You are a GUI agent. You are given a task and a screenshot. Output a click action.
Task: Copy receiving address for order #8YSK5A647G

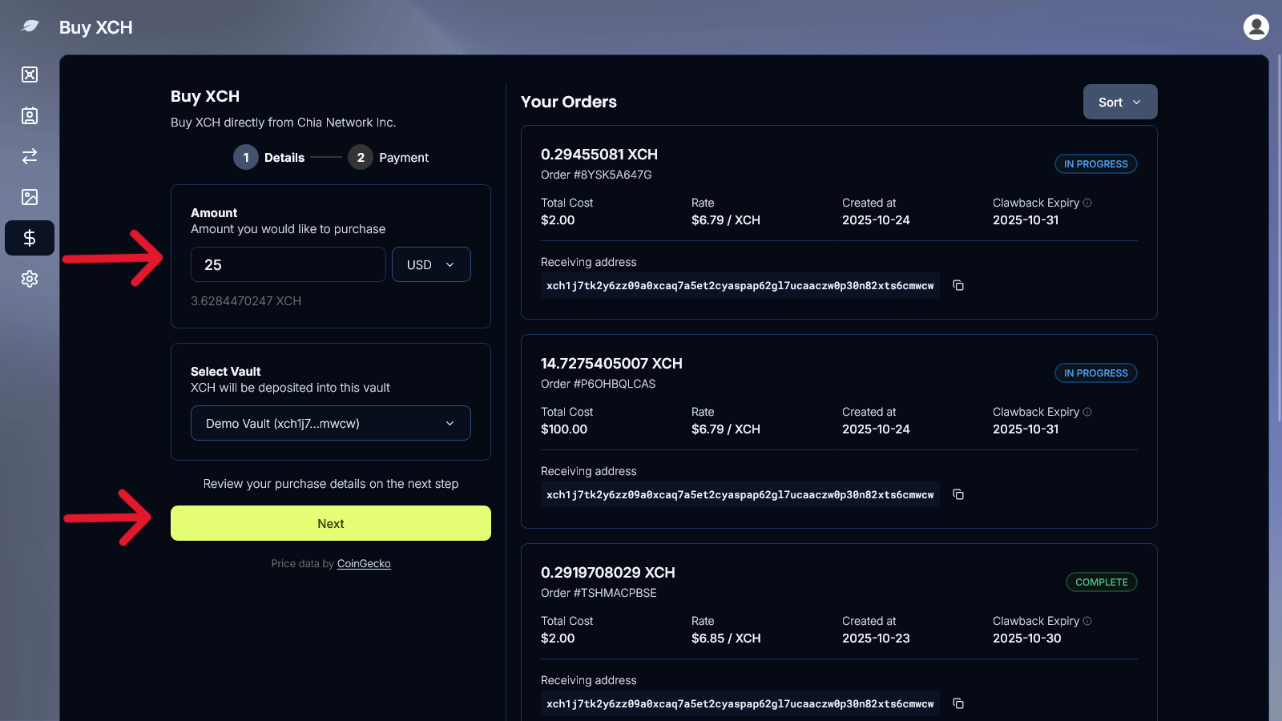click(x=957, y=285)
